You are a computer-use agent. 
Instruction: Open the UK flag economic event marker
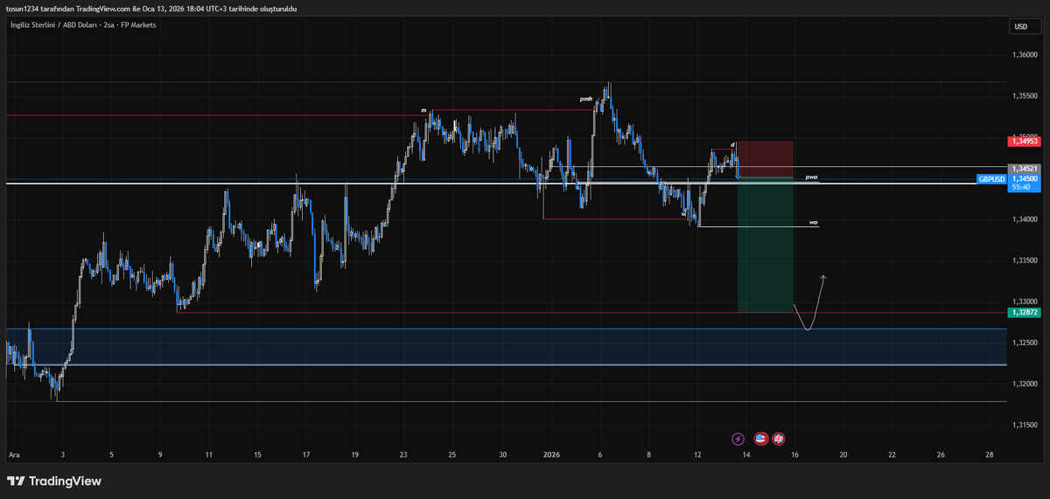coord(778,438)
